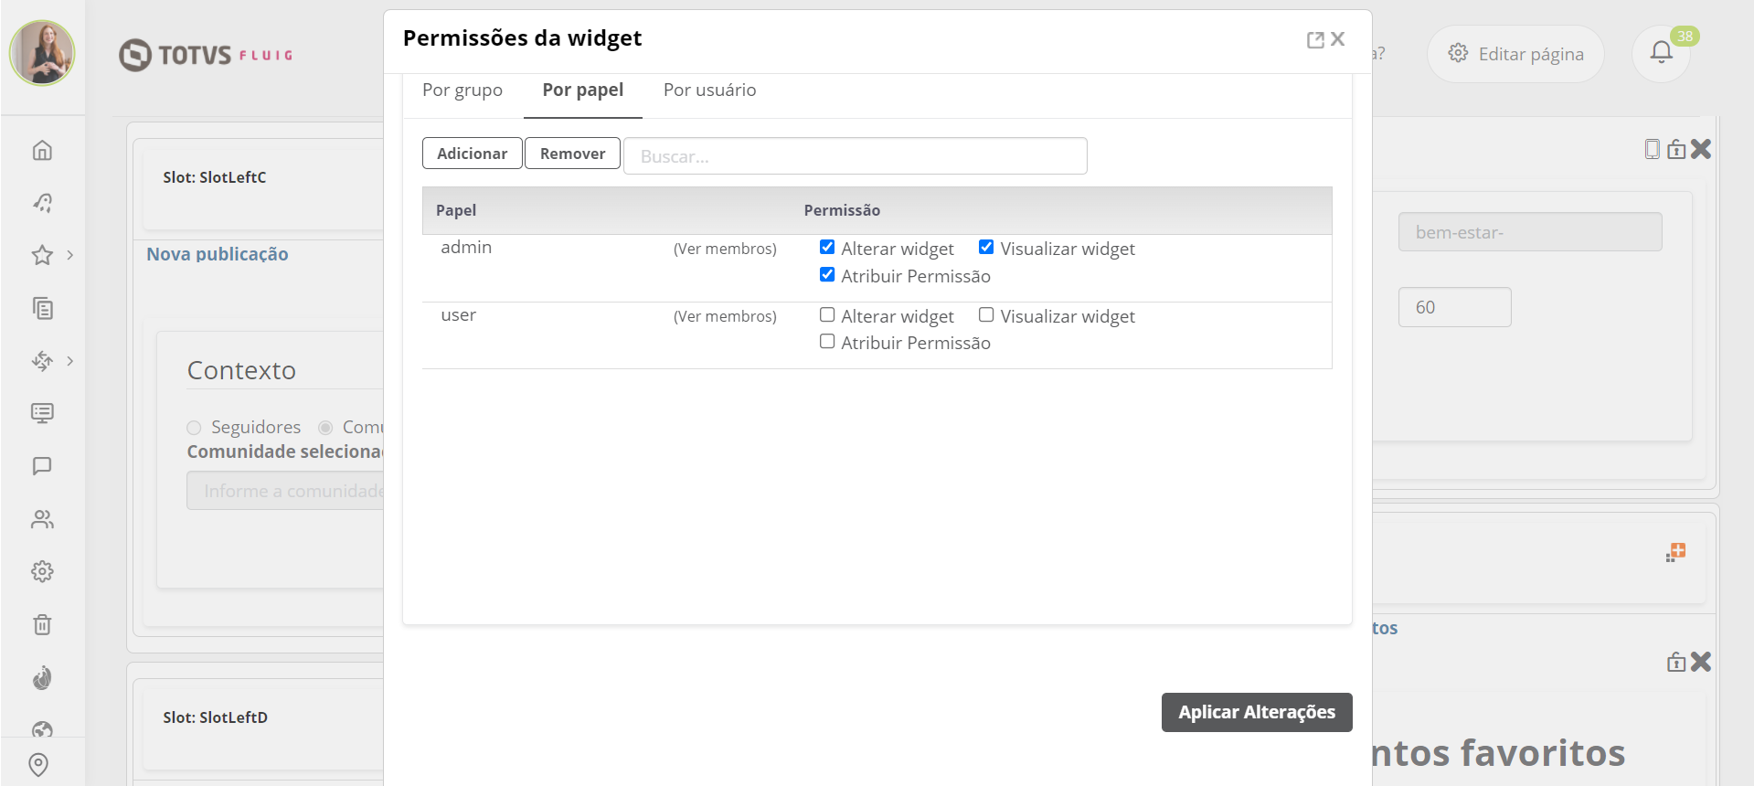Viewport: 1754px width, 786px height.
Task: Open the monitor panel icon in sidebar
Action: coord(42,413)
